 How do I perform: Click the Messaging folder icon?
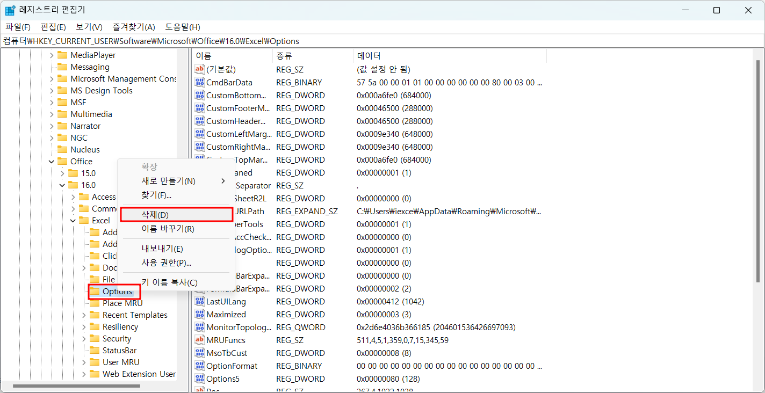(62, 67)
